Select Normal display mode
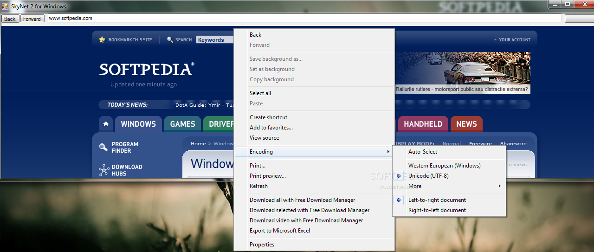This screenshot has width=594, height=252. [x=452, y=144]
